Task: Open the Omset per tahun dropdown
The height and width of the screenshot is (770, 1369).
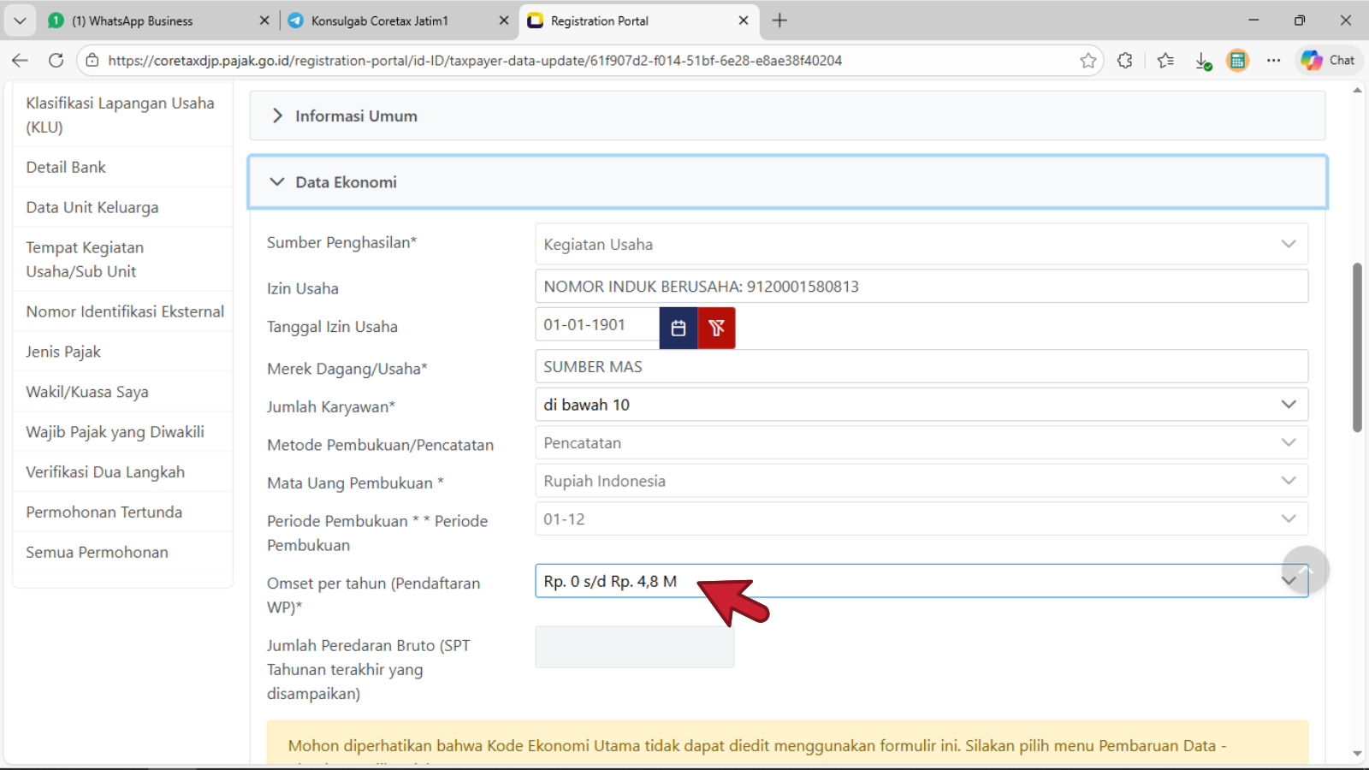Action: pos(921,581)
